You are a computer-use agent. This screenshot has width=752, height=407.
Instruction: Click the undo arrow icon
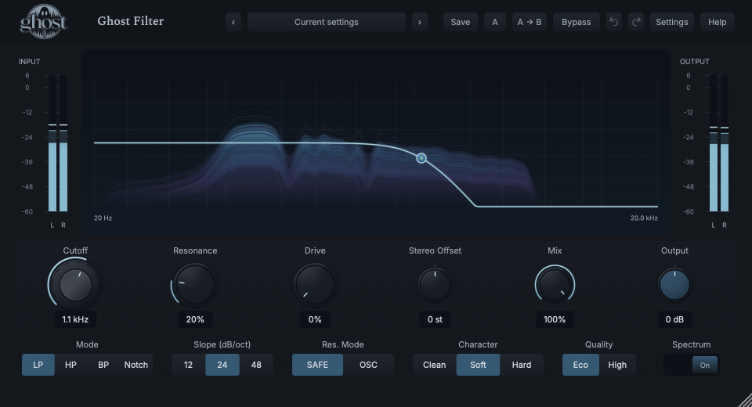pyautogui.click(x=613, y=22)
